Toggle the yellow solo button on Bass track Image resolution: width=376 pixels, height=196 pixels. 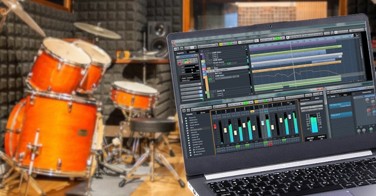(209, 68)
